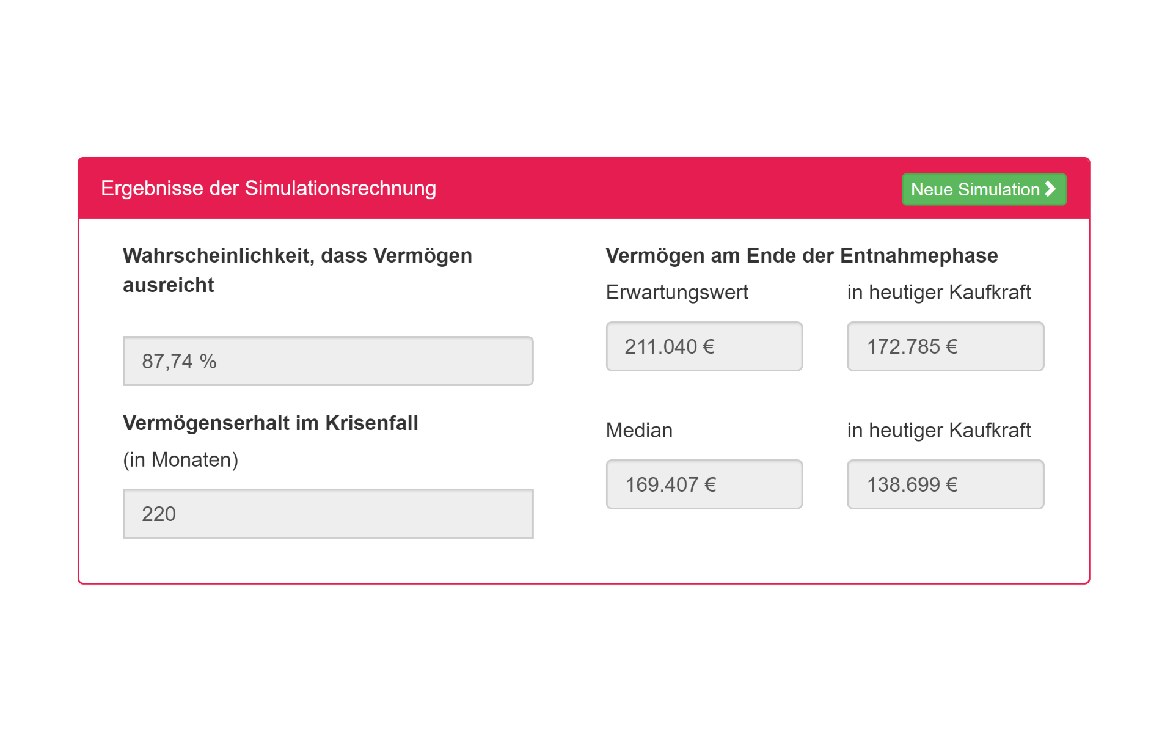Click the Median label
This screenshot has height=733, width=1173.
pyautogui.click(x=639, y=430)
